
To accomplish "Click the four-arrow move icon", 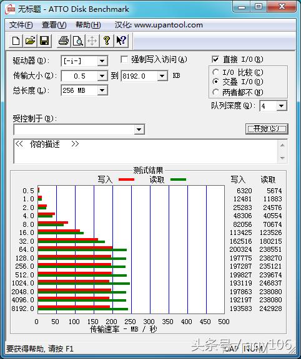I will (92, 41).
